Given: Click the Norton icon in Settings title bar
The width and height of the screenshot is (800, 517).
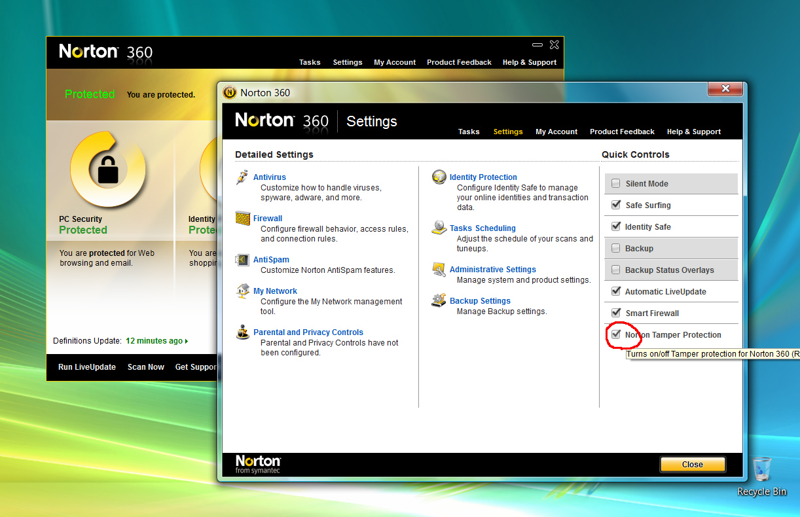Looking at the screenshot, I should (229, 92).
